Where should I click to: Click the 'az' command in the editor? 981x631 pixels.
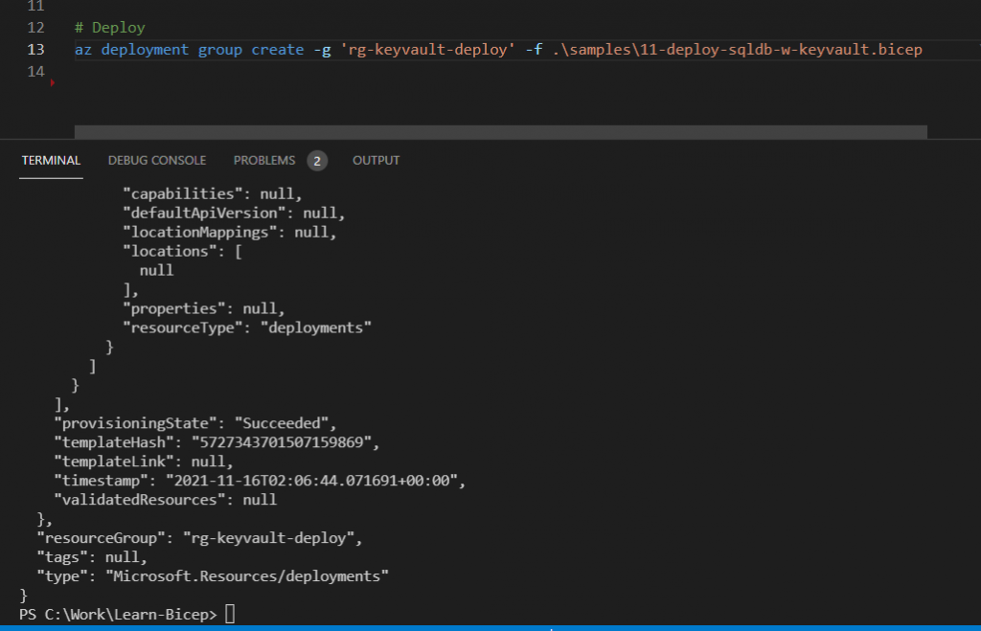(83, 50)
